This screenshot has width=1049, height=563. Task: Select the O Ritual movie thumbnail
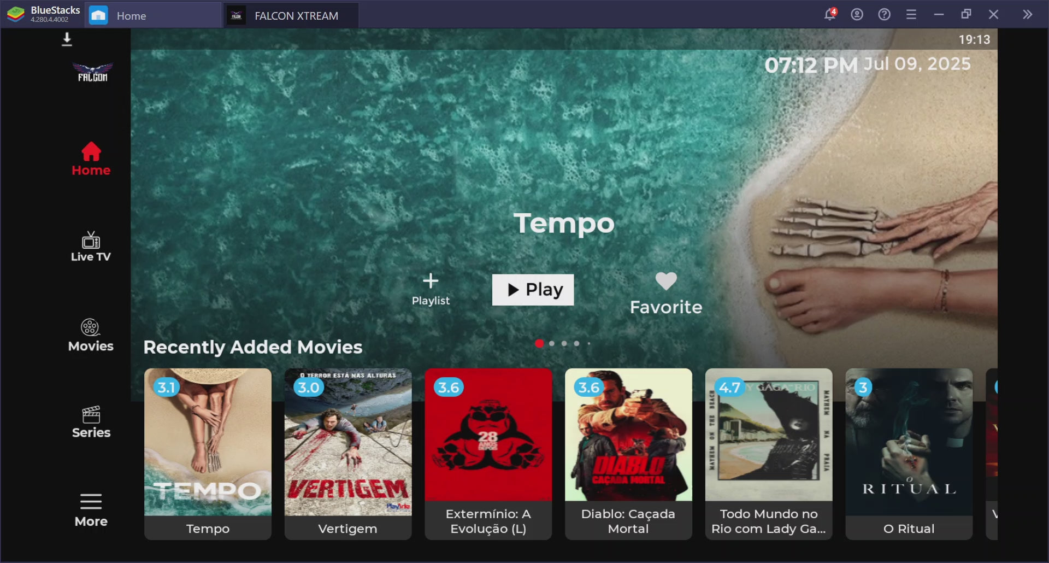tap(909, 443)
